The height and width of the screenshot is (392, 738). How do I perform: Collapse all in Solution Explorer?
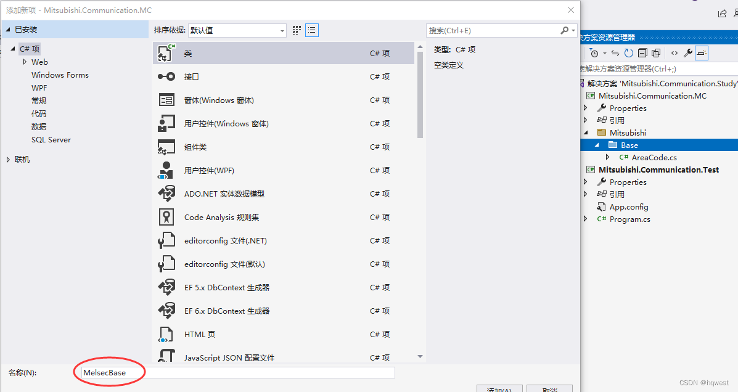click(642, 53)
